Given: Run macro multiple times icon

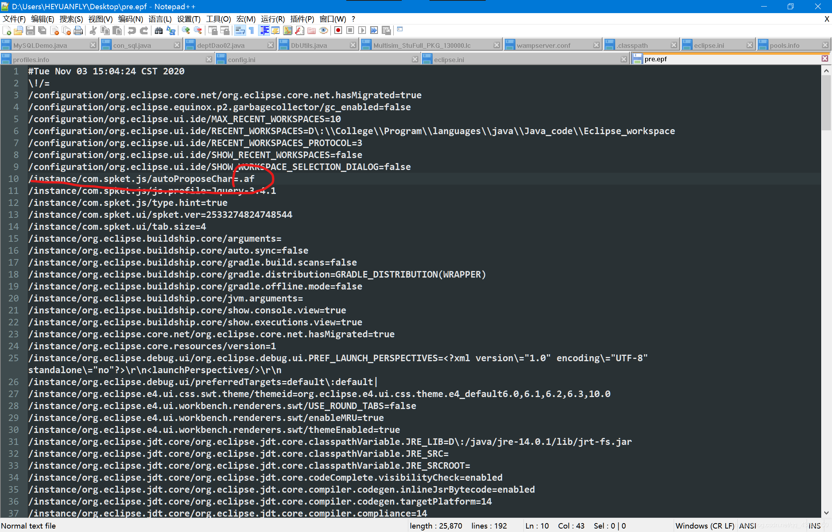Looking at the screenshot, I should click(374, 31).
